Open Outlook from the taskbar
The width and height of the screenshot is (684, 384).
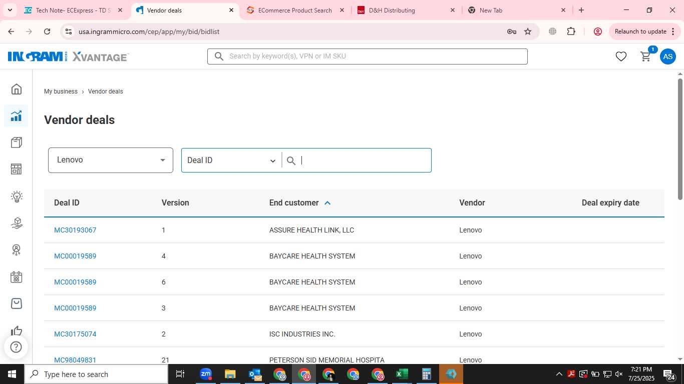click(255, 374)
